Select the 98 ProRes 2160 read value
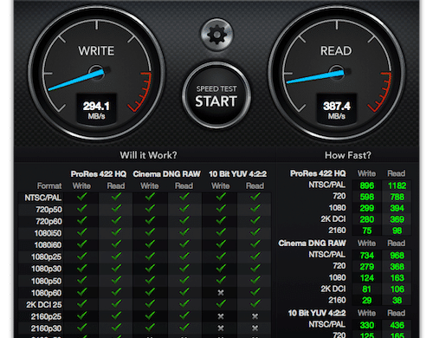Image resolution: width=433 pixels, height=338 pixels. click(397, 231)
